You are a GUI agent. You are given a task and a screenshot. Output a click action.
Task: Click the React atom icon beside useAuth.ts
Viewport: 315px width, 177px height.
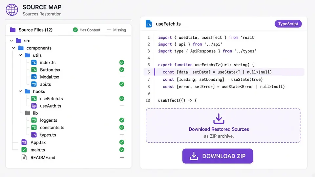pos(34,106)
